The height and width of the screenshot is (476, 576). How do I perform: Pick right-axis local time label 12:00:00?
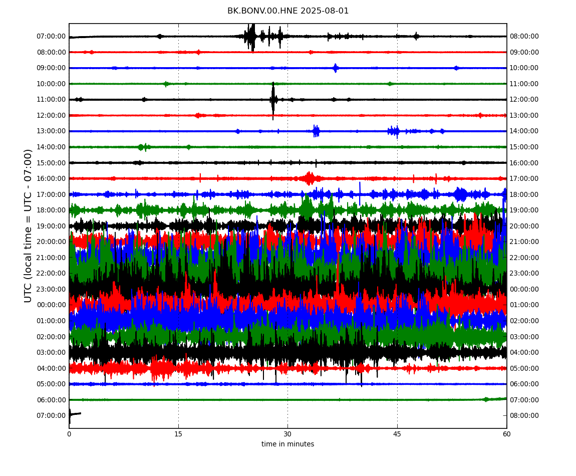coord(524,100)
